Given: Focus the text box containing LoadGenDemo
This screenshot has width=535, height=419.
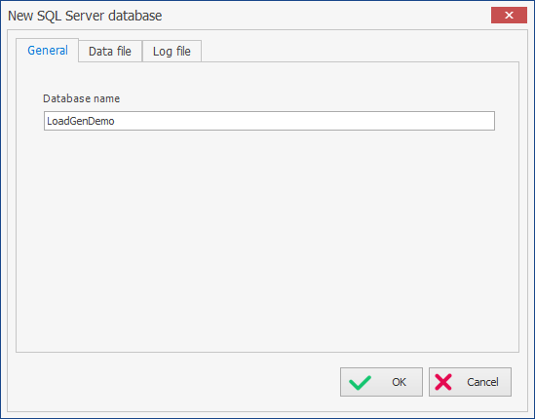Looking at the screenshot, I should (269, 121).
